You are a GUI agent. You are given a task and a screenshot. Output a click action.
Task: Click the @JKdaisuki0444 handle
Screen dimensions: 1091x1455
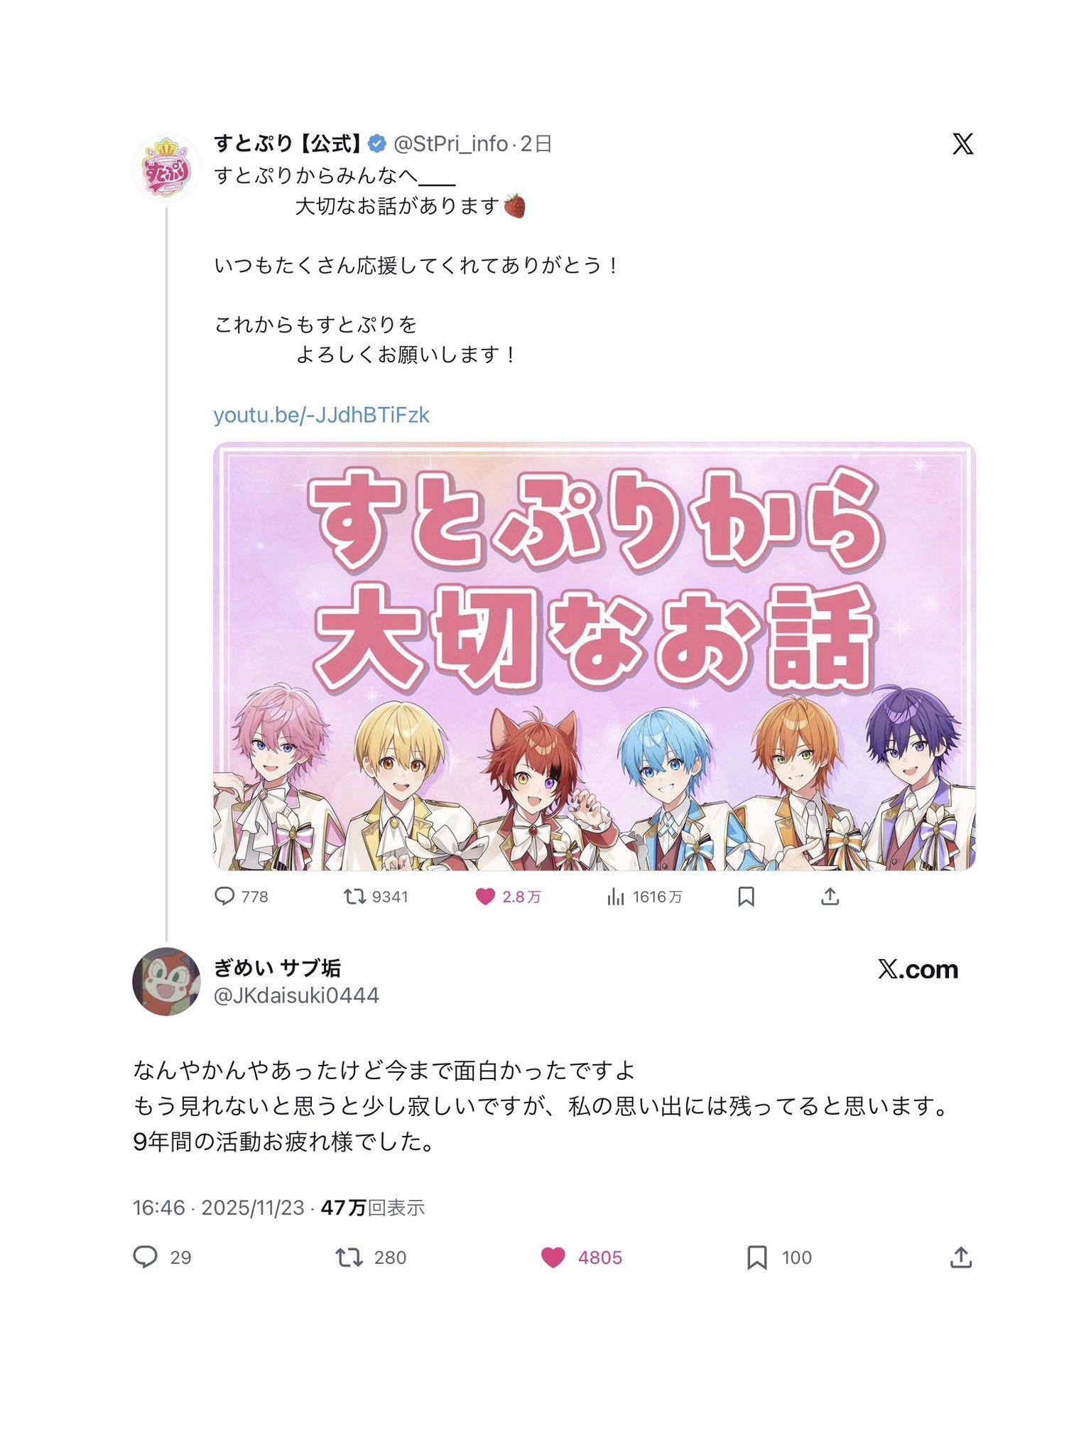[296, 995]
